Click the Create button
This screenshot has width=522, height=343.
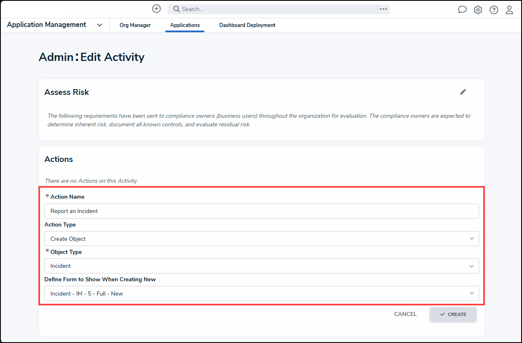coord(453,314)
